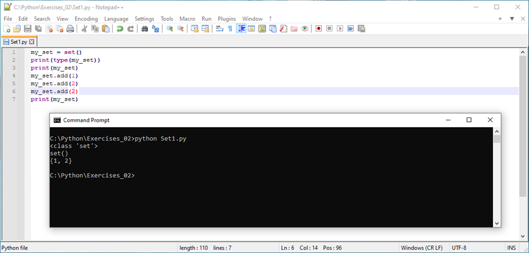Screen dimensions: 529x253
Task: Start macro recording with red dot icon
Action: click(x=319, y=29)
